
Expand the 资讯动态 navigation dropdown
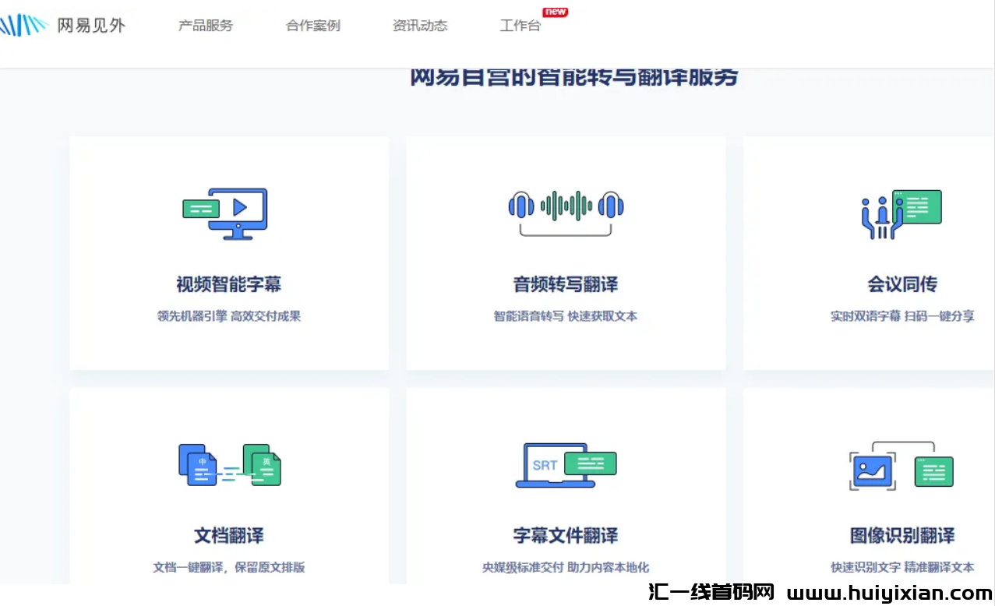tap(420, 25)
